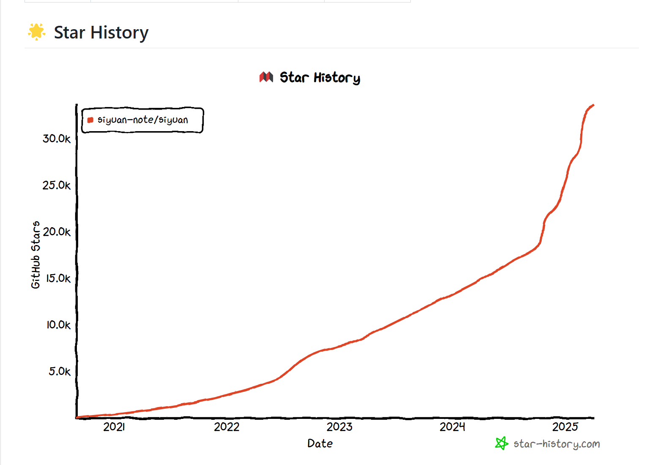This screenshot has width=658, height=465.
Task: Click the Star History section heading
Action: (101, 33)
